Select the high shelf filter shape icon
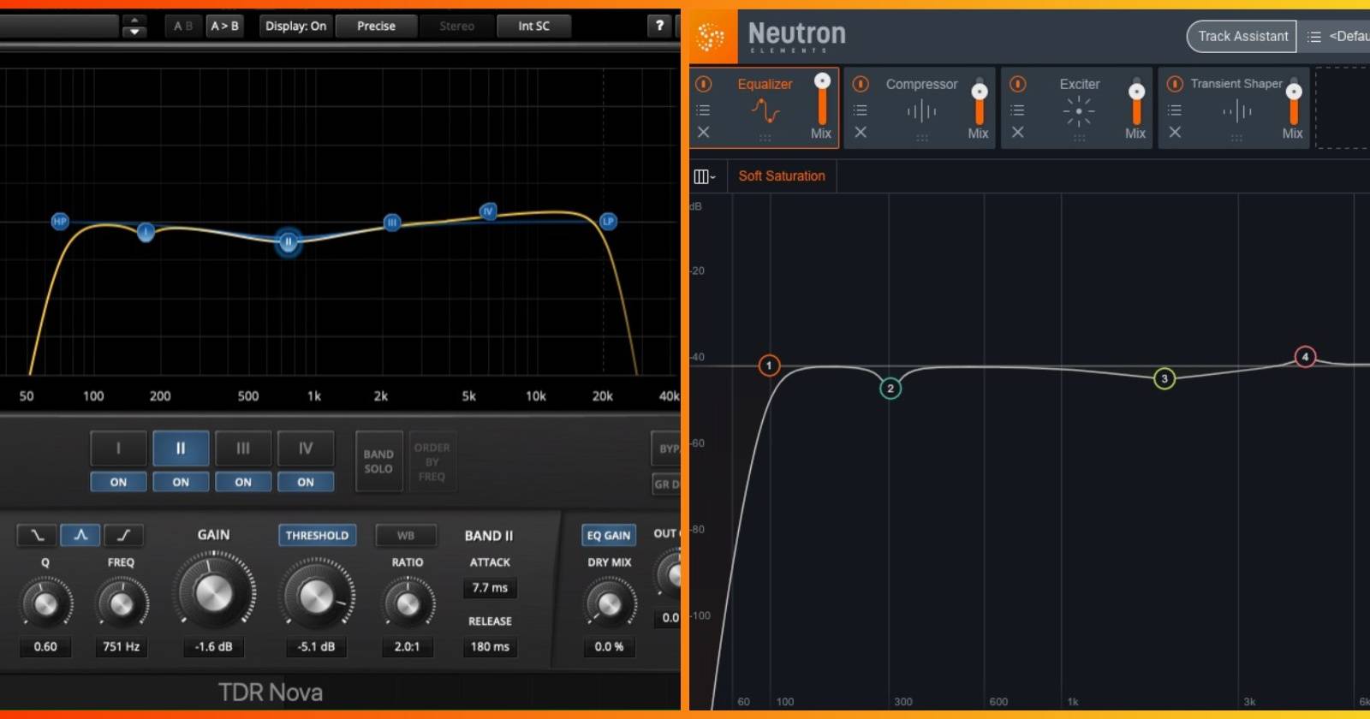 tap(123, 535)
